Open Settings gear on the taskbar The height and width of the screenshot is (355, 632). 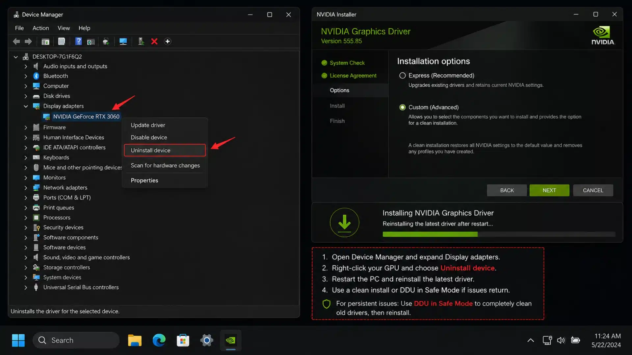coord(207,340)
